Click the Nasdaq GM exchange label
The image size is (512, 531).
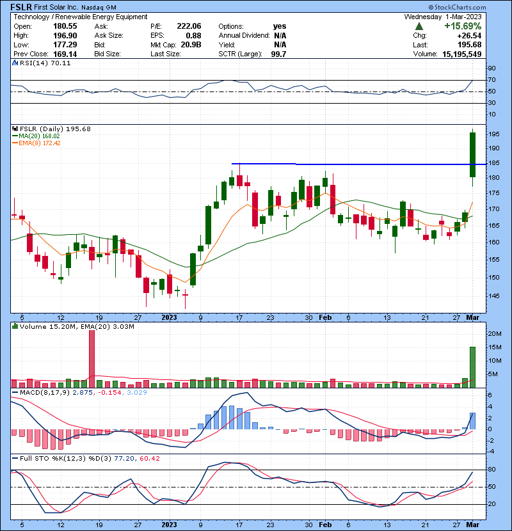[x=100, y=8]
